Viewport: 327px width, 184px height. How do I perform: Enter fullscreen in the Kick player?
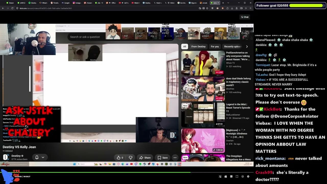click(x=237, y=177)
